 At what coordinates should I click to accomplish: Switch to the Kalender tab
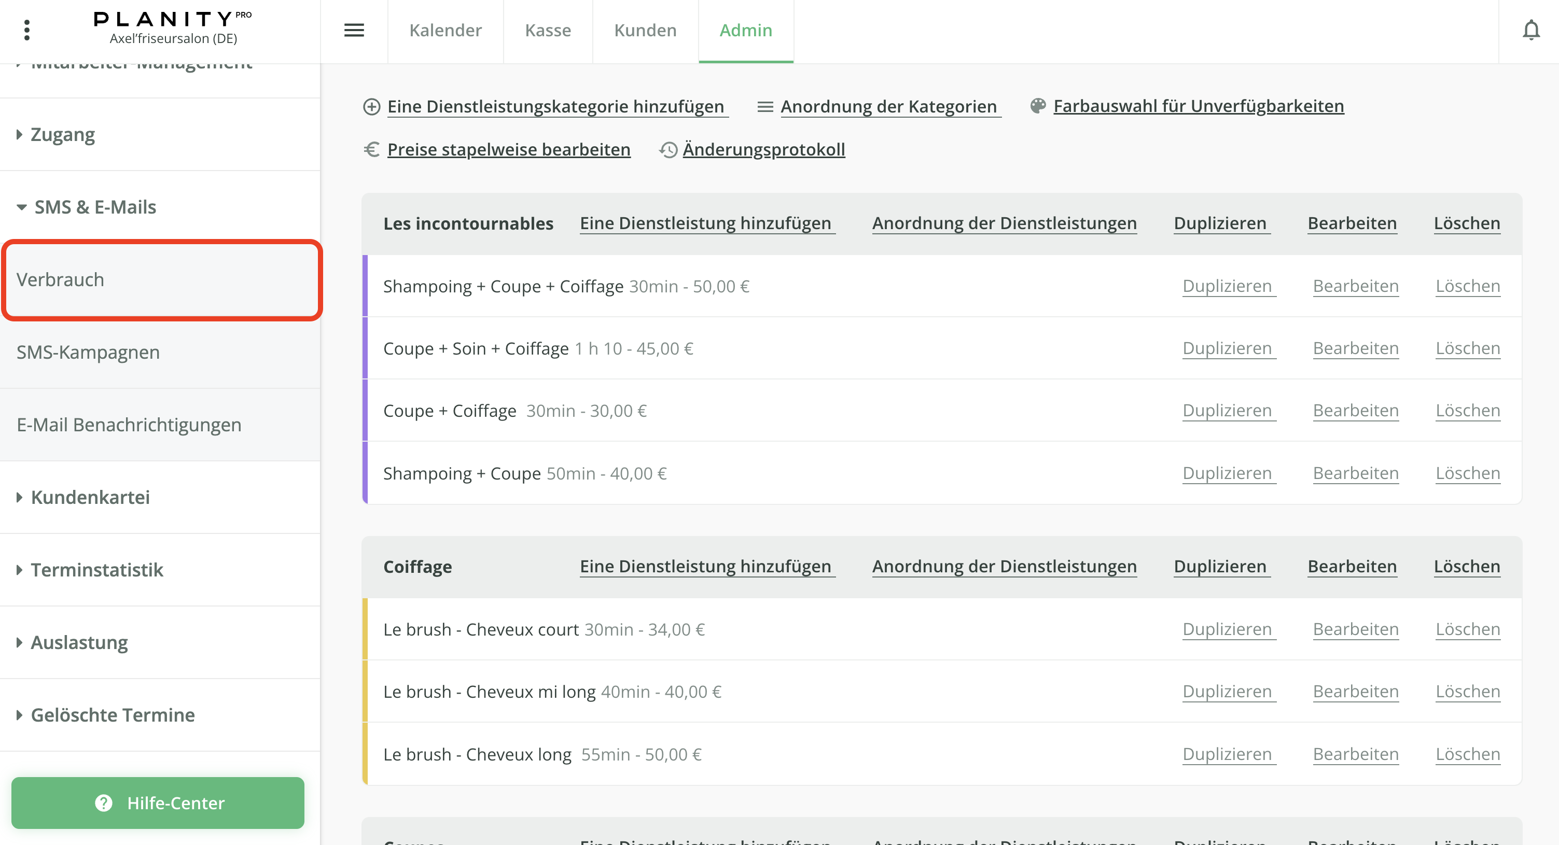(446, 30)
